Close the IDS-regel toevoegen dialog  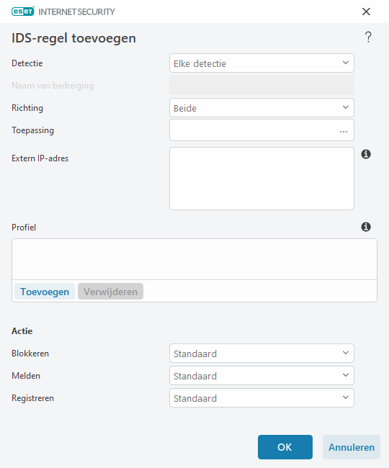pyautogui.click(x=366, y=12)
